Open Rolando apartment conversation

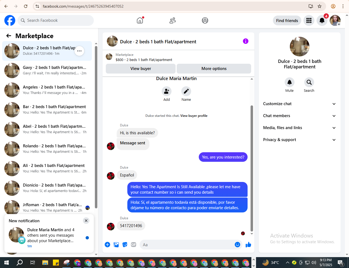(47, 149)
